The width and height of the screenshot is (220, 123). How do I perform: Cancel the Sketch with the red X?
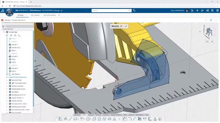(x=121, y=26)
